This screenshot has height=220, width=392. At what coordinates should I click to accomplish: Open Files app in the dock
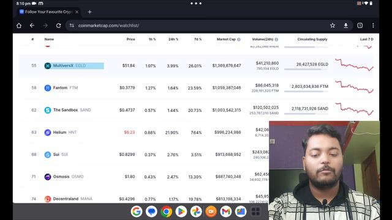click(241, 211)
